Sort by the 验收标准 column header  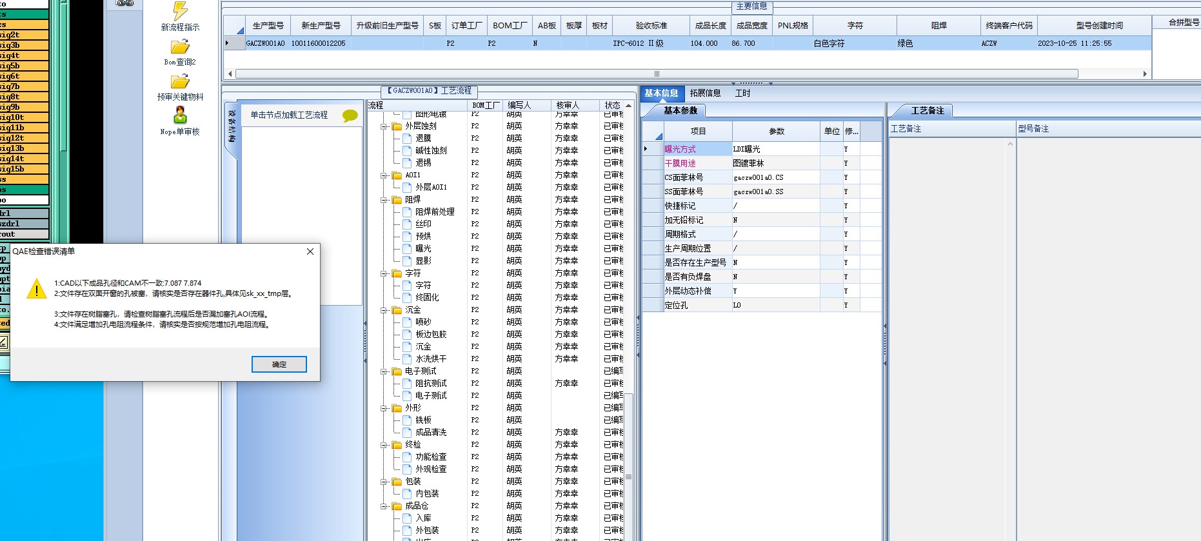pos(651,26)
